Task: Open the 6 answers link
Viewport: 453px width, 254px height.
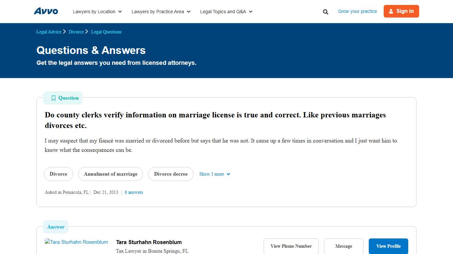Action: click(134, 192)
